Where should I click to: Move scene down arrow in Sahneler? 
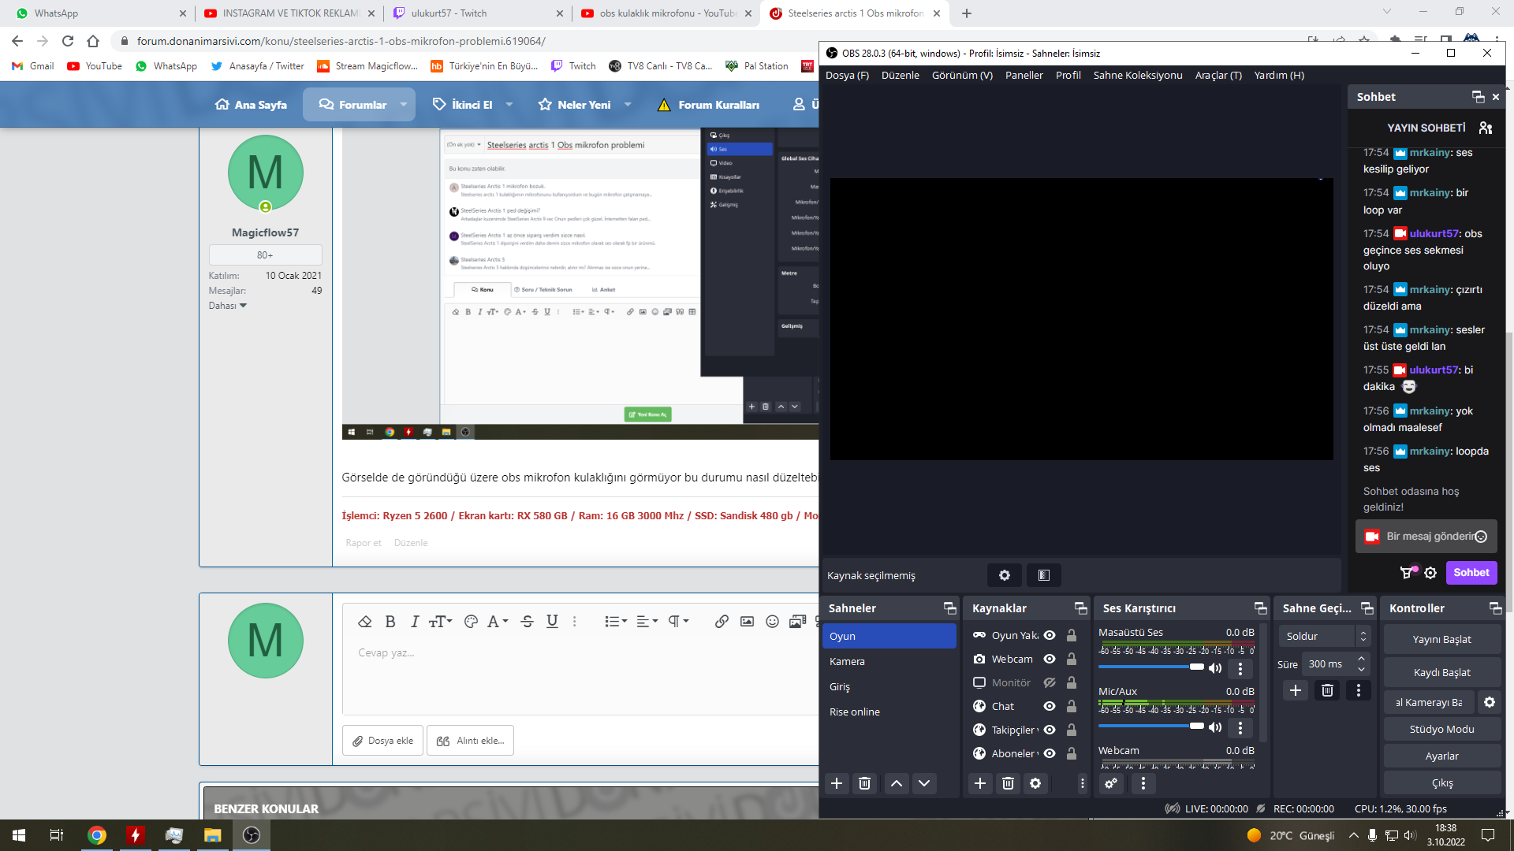(x=924, y=783)
